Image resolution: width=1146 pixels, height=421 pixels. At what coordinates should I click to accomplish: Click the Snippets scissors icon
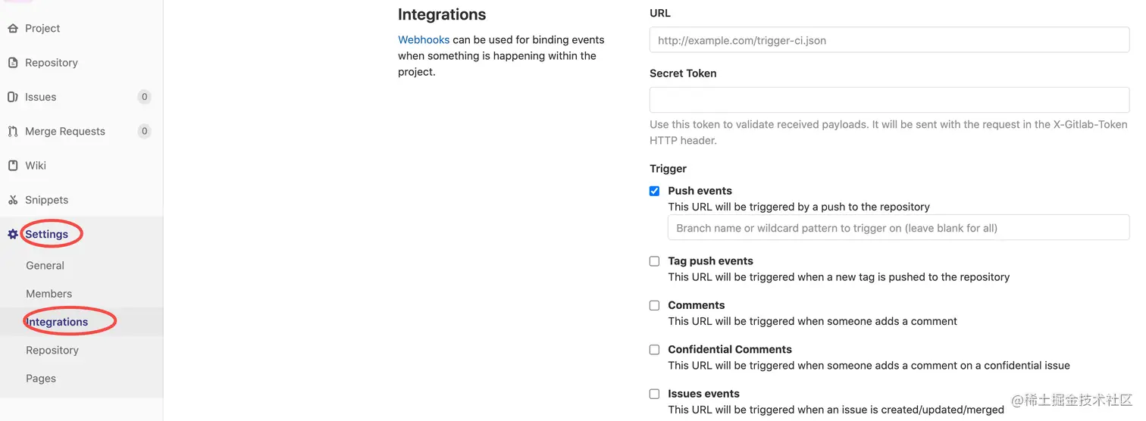click(x=12, y=200)
